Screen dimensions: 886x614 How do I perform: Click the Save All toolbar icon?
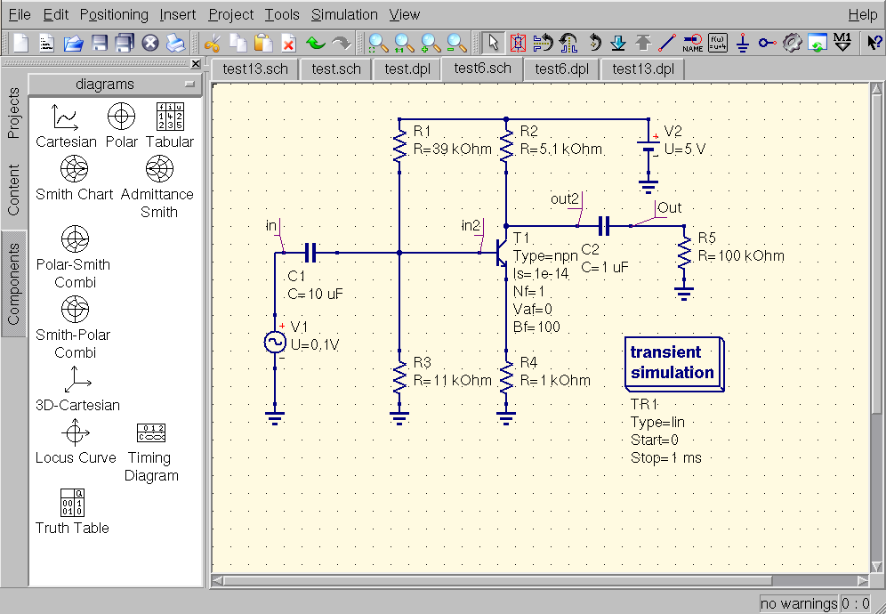[x=125, y=43]
